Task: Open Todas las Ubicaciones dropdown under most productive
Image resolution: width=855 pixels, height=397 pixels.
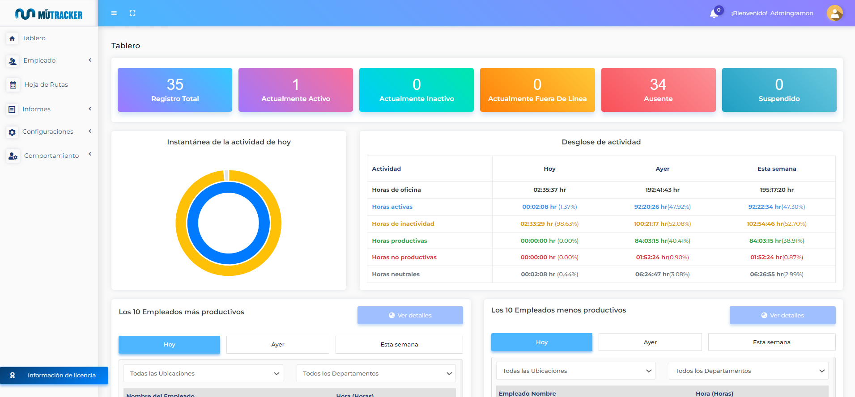Action: pyautogui.click(x=203, y=373)
